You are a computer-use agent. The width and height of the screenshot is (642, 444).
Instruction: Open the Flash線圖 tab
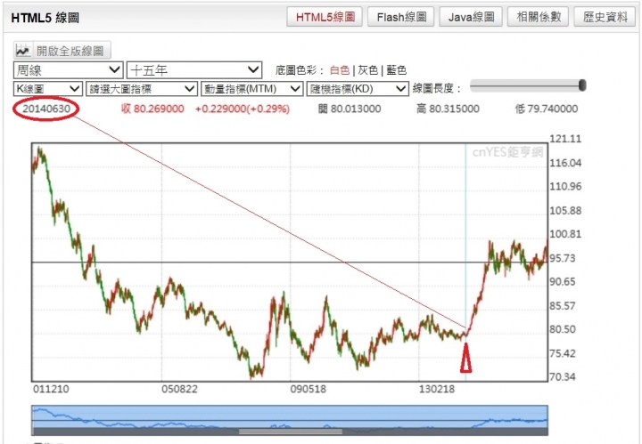click(401, 17)
